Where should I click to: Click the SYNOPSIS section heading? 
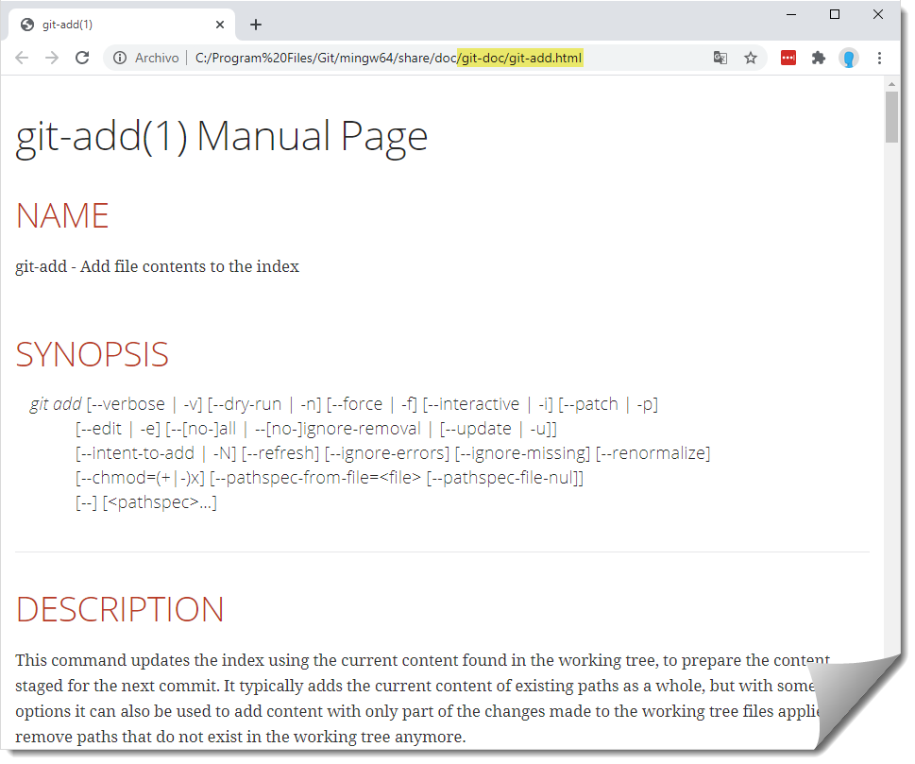(x=92, y=354)
